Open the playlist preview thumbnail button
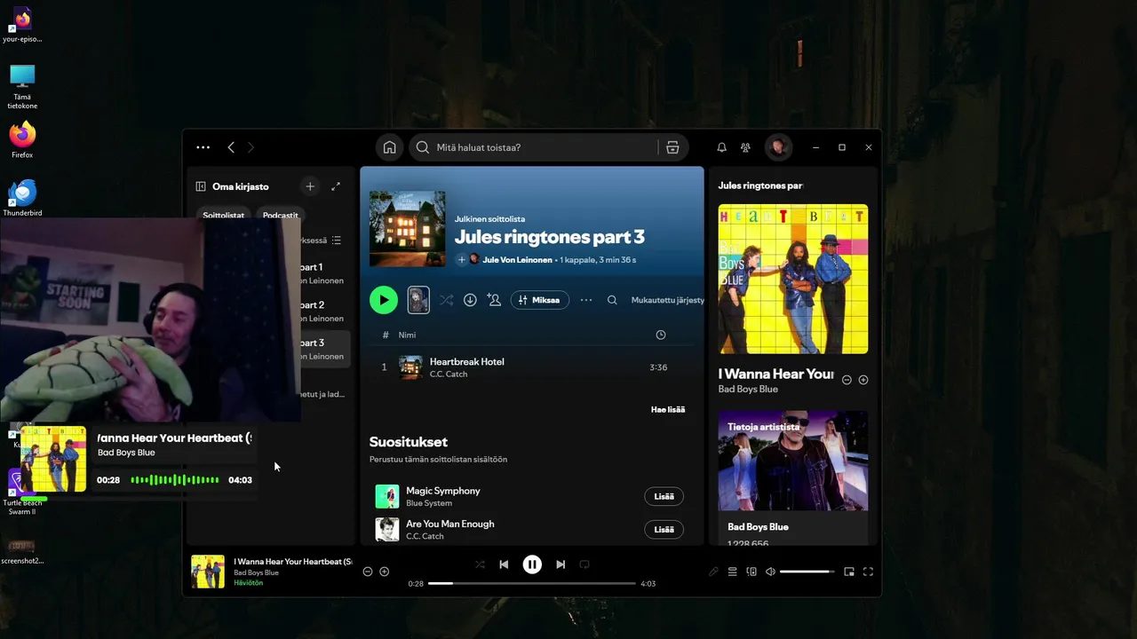Screen dimensions: 1137x639 pos(418,300)
